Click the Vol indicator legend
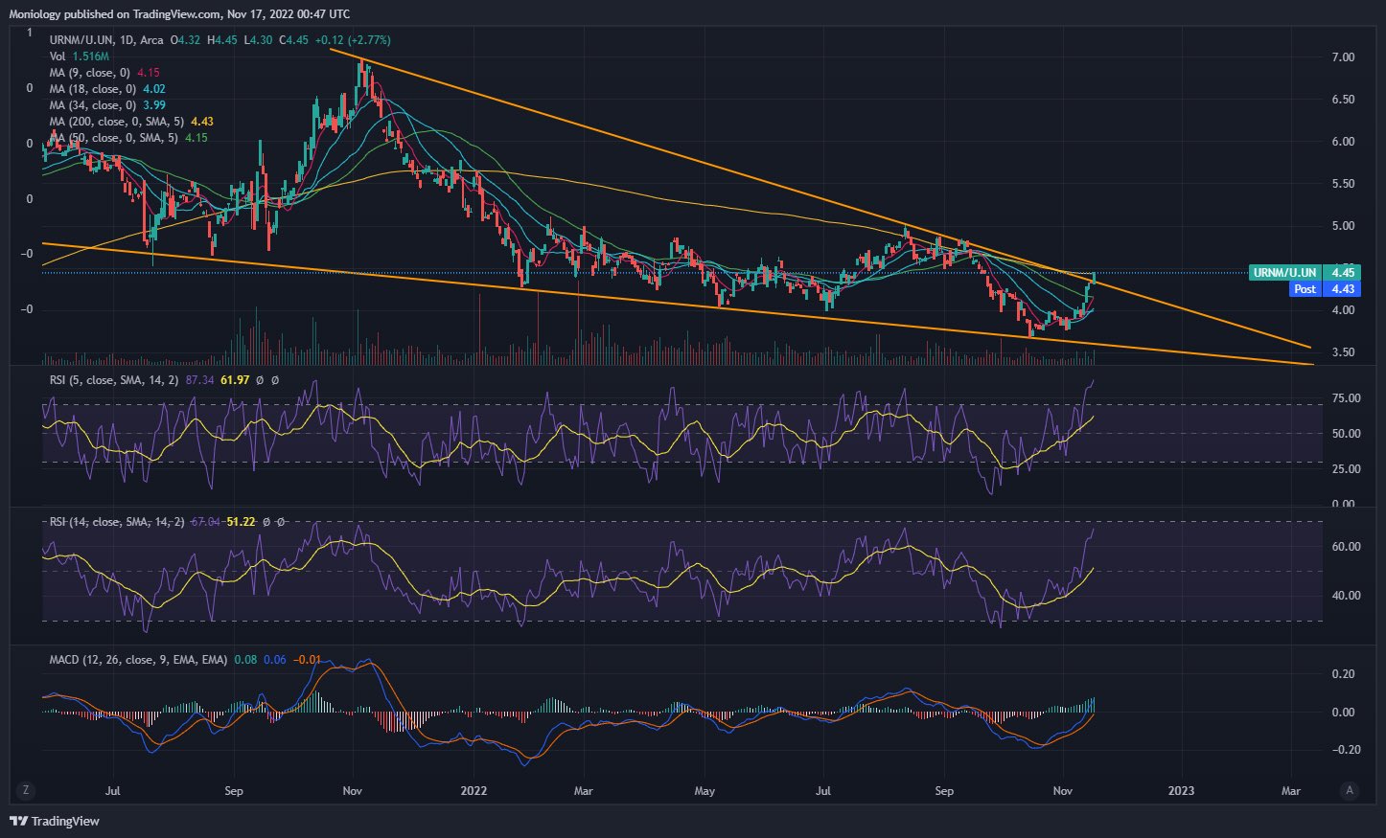Viewport: 1386px width, 838px height. (x=80, y=57)
